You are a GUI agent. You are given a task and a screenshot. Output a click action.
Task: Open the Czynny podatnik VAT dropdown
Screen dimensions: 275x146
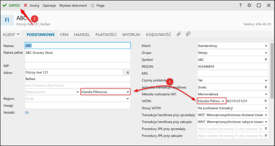233,80
